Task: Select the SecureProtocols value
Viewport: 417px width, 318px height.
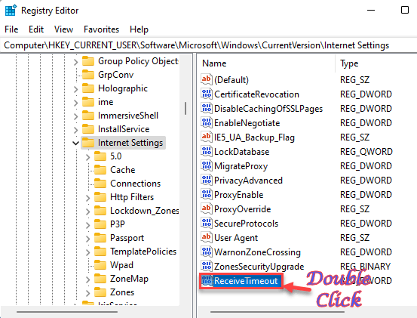Action: [246, 224]
